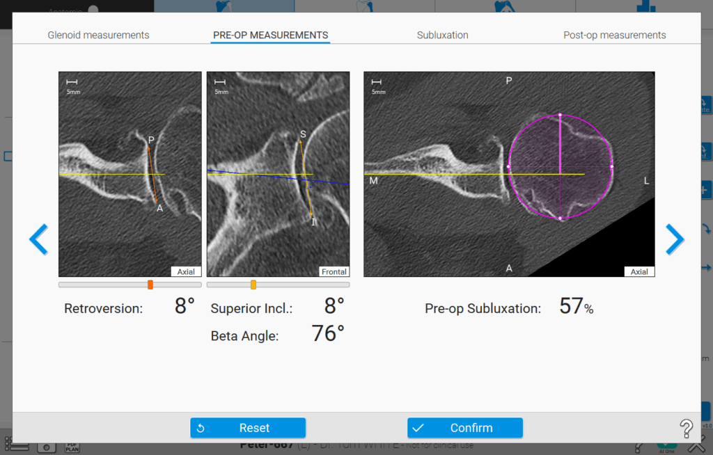
Task: Click the PDF Plan icon in bottom bar
Action: [x=72, y=447]
